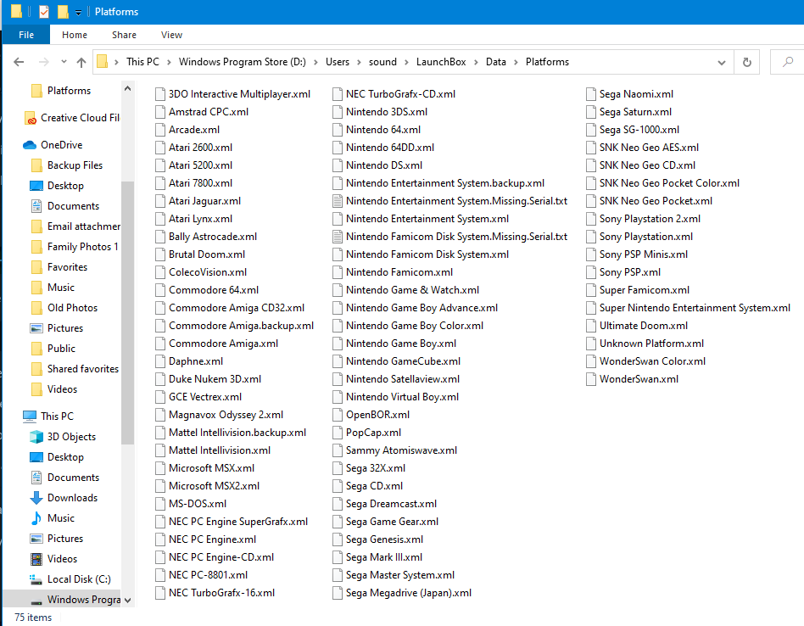804x626 pixels.
Task: Select file icon of Atari 2600.xml
Action: click(160, 148)
